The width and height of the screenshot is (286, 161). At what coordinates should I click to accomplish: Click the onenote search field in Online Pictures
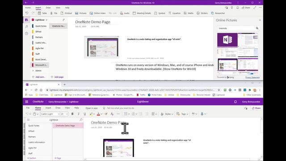236,28
